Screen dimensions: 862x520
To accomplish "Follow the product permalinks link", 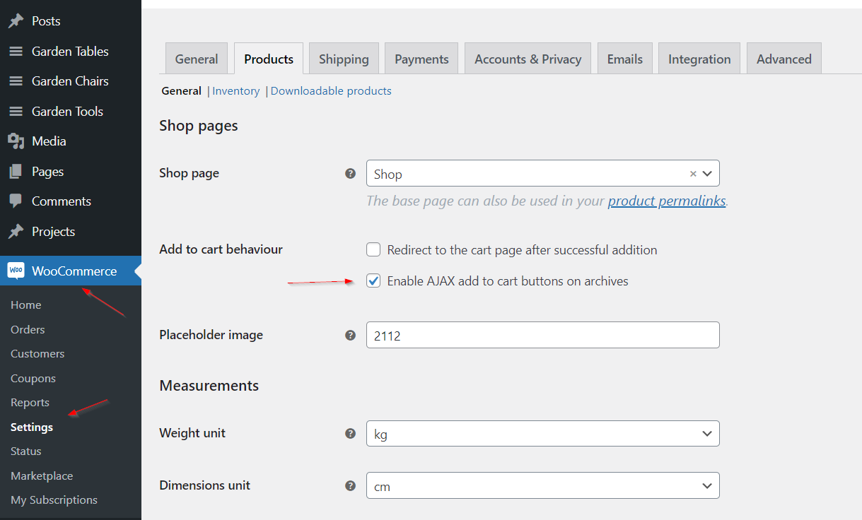I will (667, 201).
